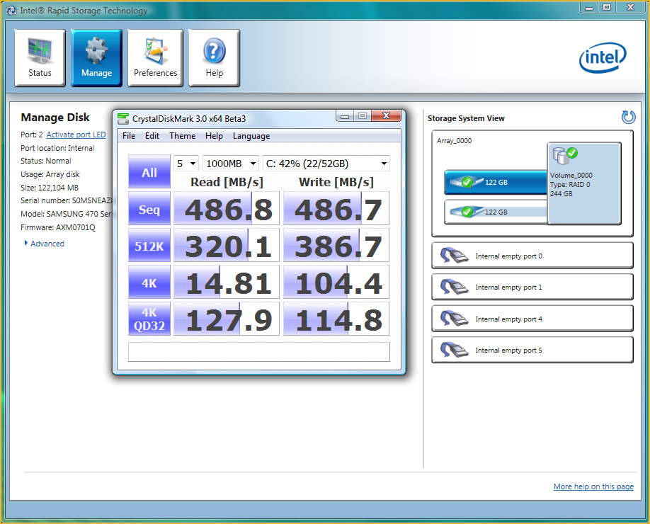The image size is (650, 524).
Task: Click the Activate port LED link
Action: [x=76, y=135]
